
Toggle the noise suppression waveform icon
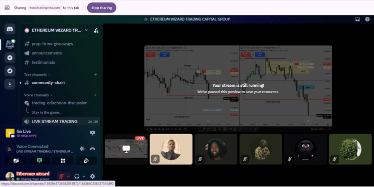click(x=82, y=149)
